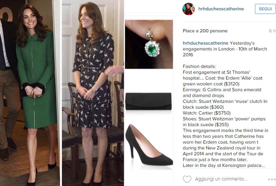Image resolution: width=276 pixels, height=186 pixels.
Task: Click the truncated 'Later in the day at Kensington palace...' line
Action: coord(224,165)
